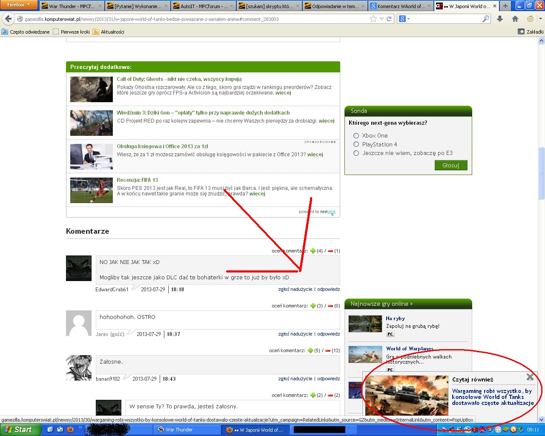Open the Wargaming World of Tanks popup article

coord(493,397)
